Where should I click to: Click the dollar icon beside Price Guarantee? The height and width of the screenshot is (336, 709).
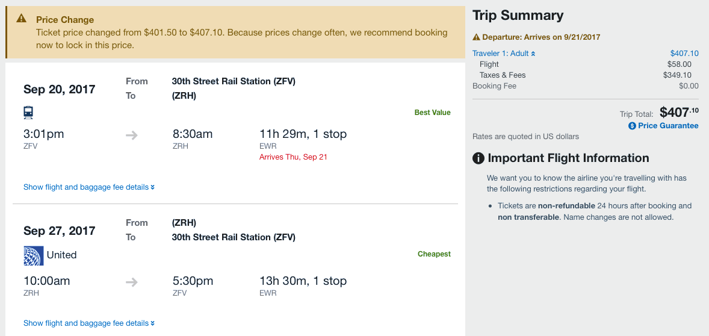[x=632, y=126]
